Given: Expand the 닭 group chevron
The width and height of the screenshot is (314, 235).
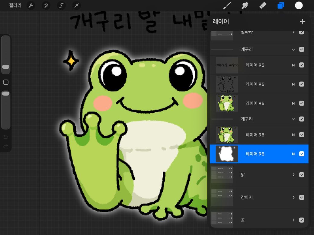Looking at the screenshot, I should coord(293,175).
